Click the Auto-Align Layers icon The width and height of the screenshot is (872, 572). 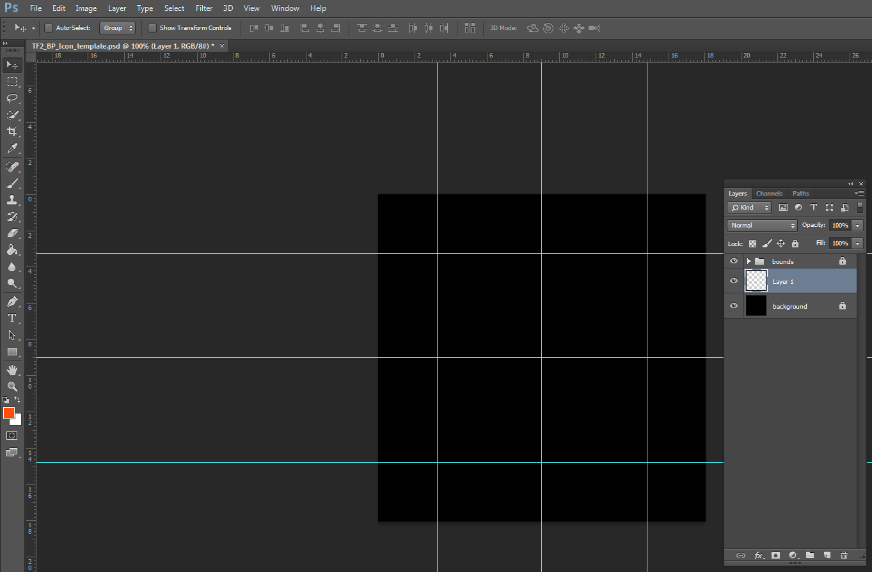470,28
